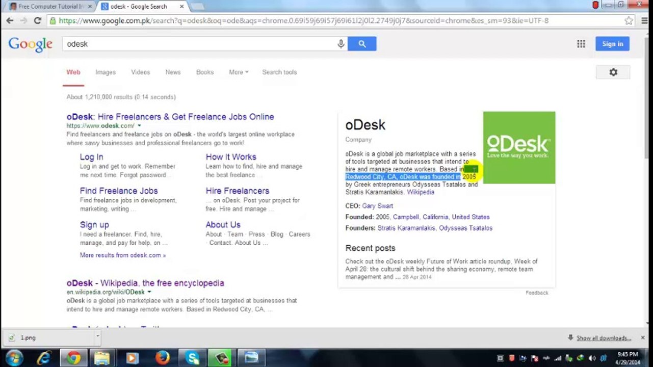Click the download arrow icon in downloads bar
This screenshot has width=653, height=367.
click(x=570, y=338)
